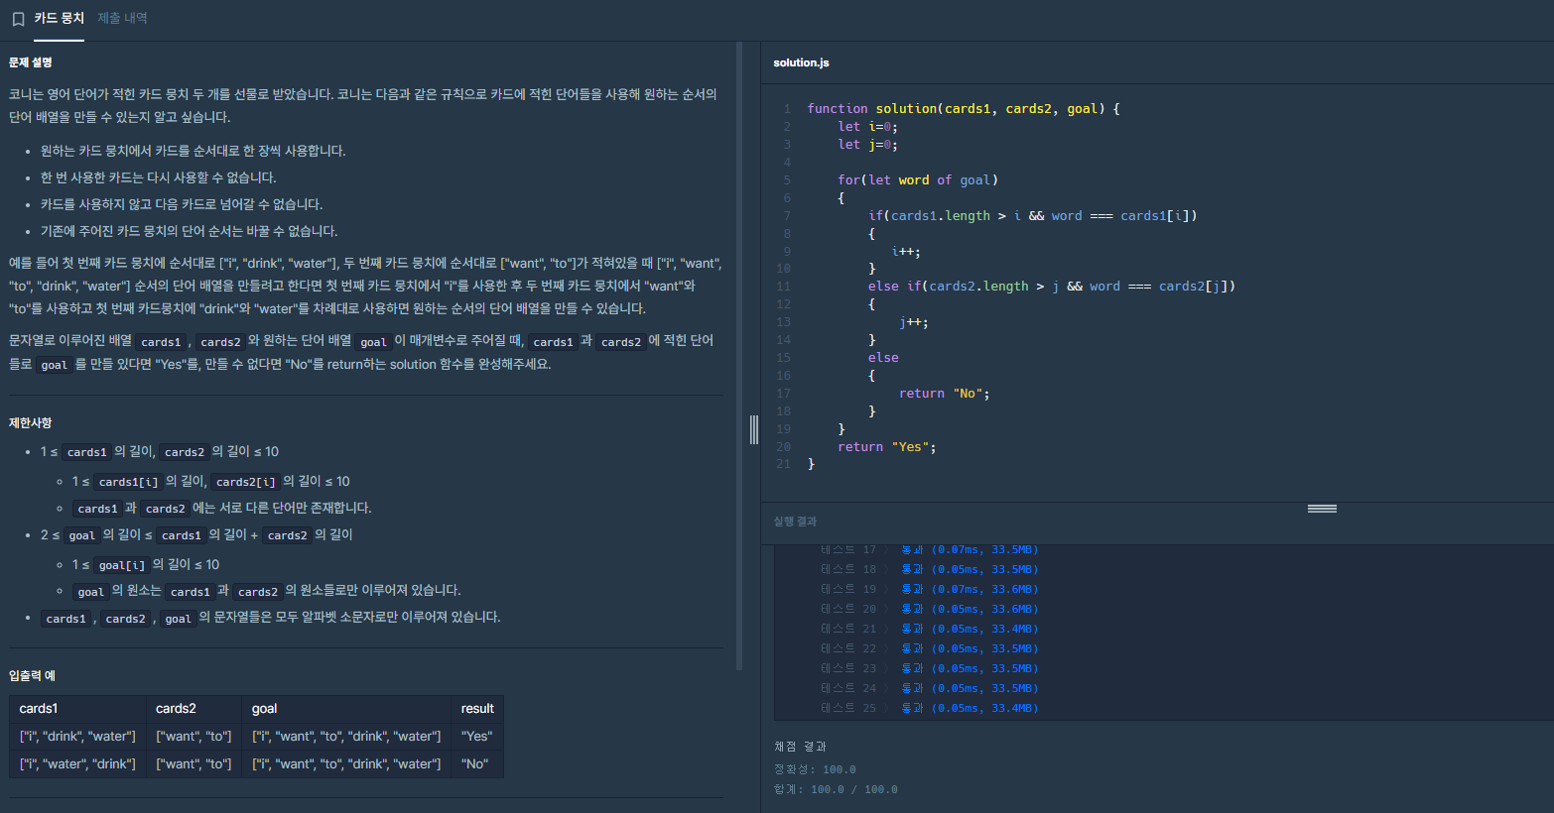
Task: Click the code line let j=0;
Action: (x=867, y=145)
